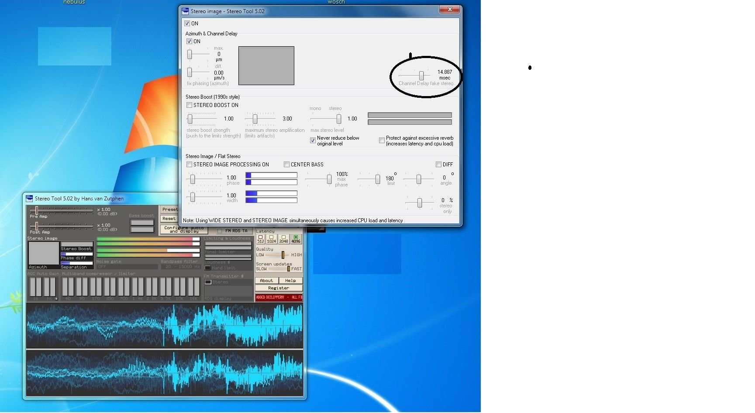Viewport: 755px width, 413px height.
Task: Click the 100% max phase slider
Action: coord(318,179)
